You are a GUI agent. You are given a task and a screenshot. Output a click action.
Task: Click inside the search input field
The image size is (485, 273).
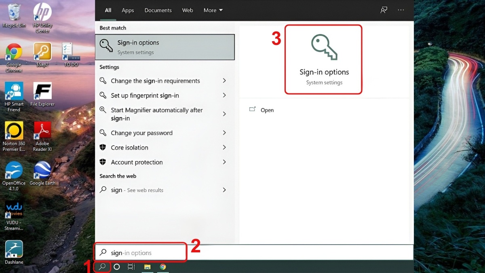pos(141,252)
